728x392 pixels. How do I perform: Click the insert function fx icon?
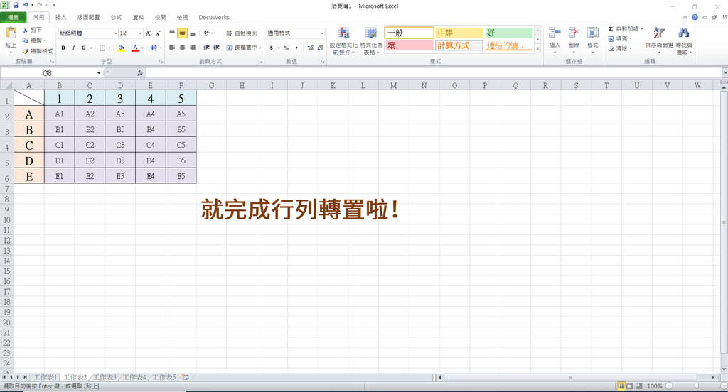[140, 73]
